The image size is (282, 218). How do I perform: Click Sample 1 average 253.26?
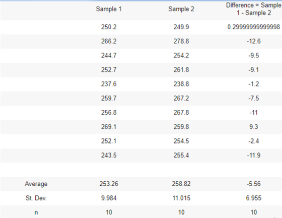pos(109,184)
